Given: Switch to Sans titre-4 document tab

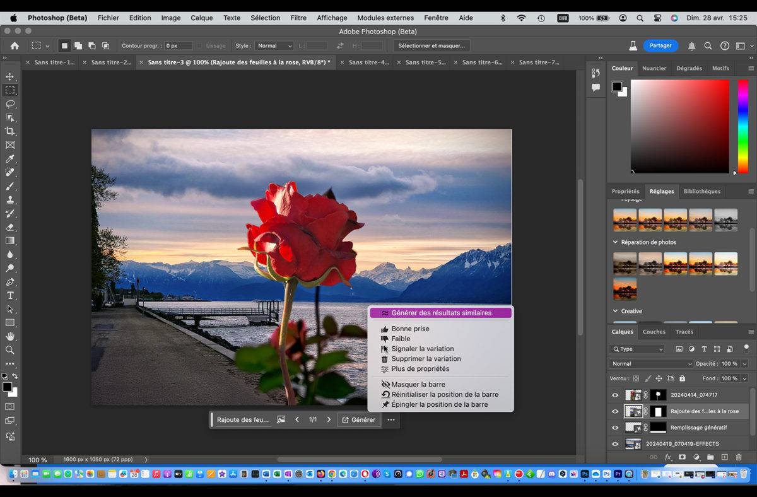Looking at the screenshot, I should tap(368, 62).
